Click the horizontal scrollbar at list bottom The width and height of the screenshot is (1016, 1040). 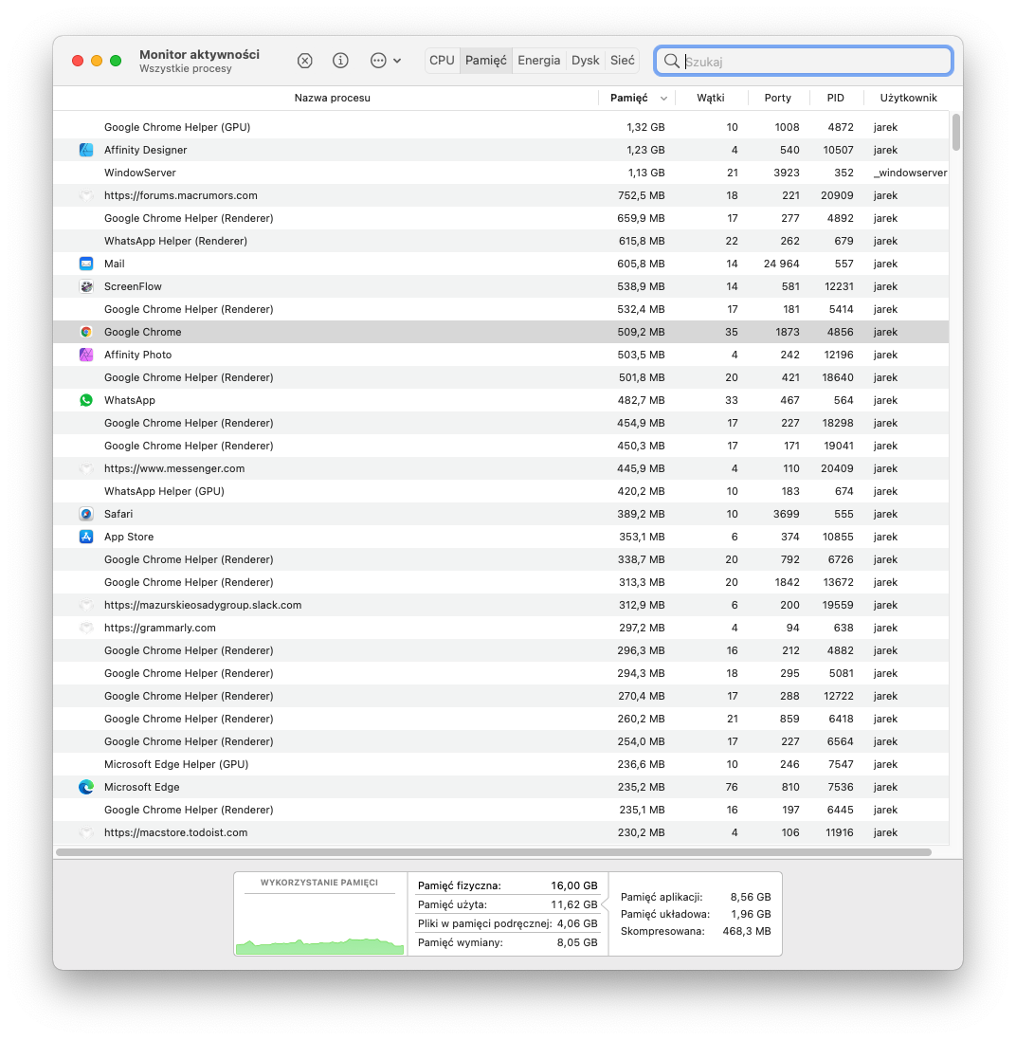pyautogui.click(x=494, y=852)
